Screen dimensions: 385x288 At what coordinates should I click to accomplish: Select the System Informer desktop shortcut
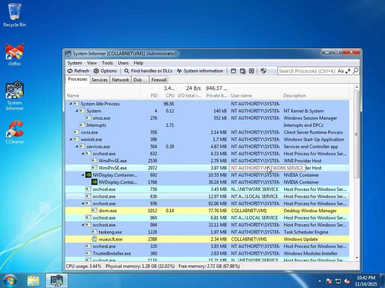click(15, 96)
